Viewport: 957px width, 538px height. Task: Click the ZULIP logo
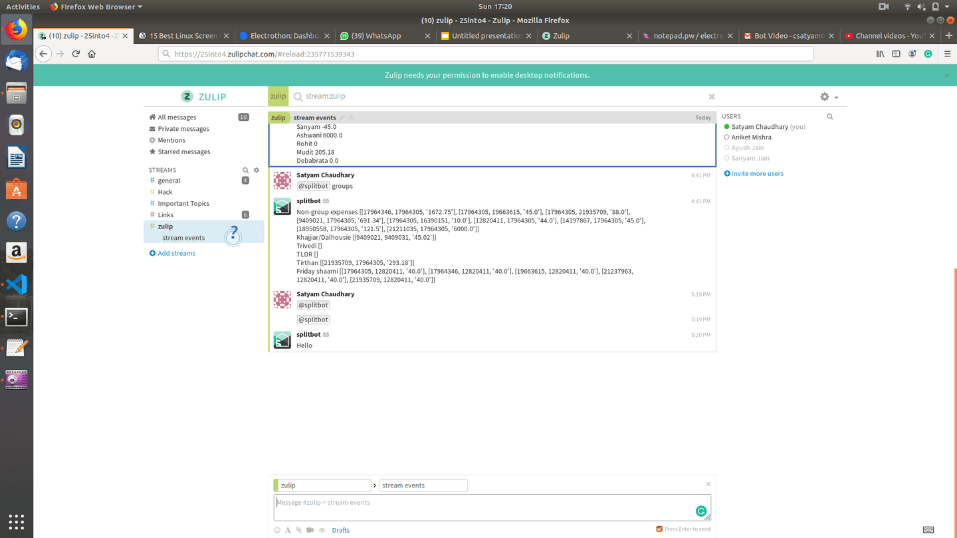205,97
